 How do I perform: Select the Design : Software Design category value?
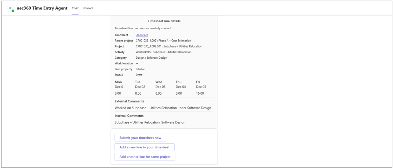[x=151, y=58]
